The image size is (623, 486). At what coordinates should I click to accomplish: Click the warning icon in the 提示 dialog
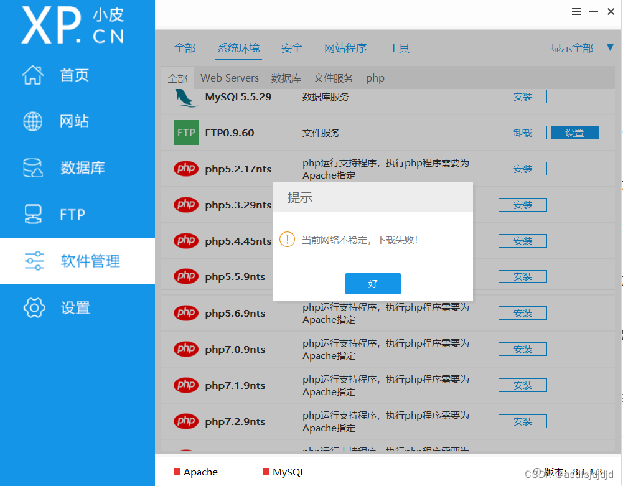pyautogui.click(x=287, y=240)
